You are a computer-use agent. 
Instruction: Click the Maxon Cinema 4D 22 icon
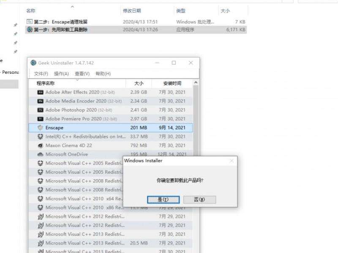pos(40,145)
